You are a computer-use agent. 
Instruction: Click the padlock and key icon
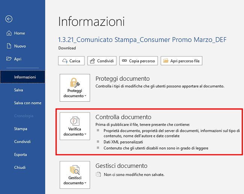(75, 83)
